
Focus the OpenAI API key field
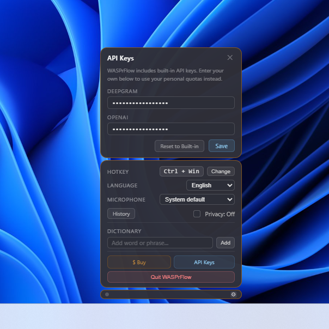pyautogui.click(x=171, y=129)
